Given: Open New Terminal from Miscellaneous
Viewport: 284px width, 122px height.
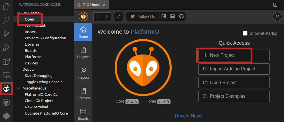Looking at the screenshot, I should [x=36, y=107].
